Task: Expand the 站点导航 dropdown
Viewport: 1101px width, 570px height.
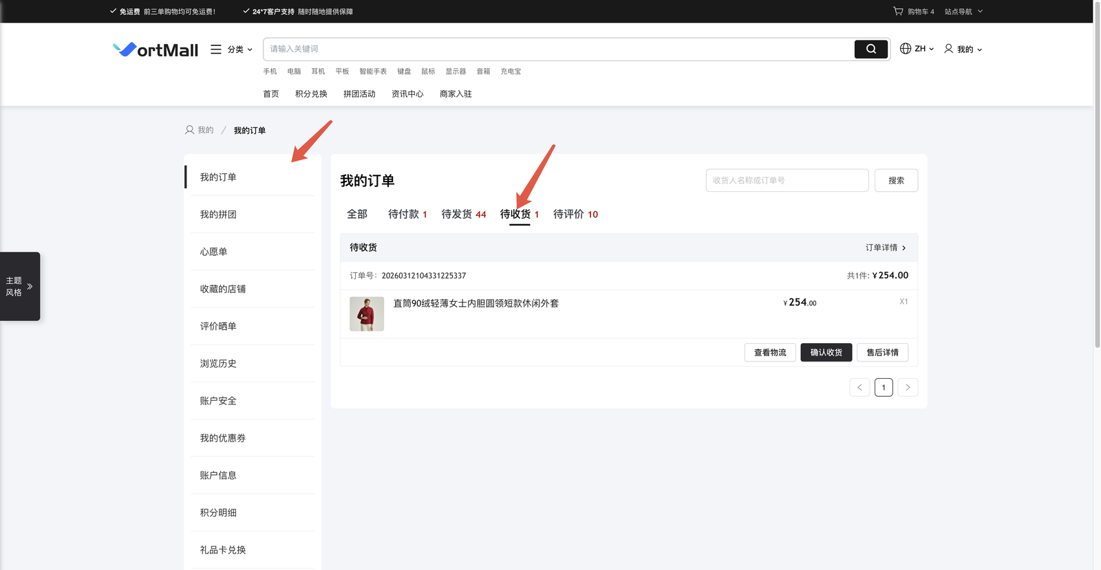Action: (963, 12)
